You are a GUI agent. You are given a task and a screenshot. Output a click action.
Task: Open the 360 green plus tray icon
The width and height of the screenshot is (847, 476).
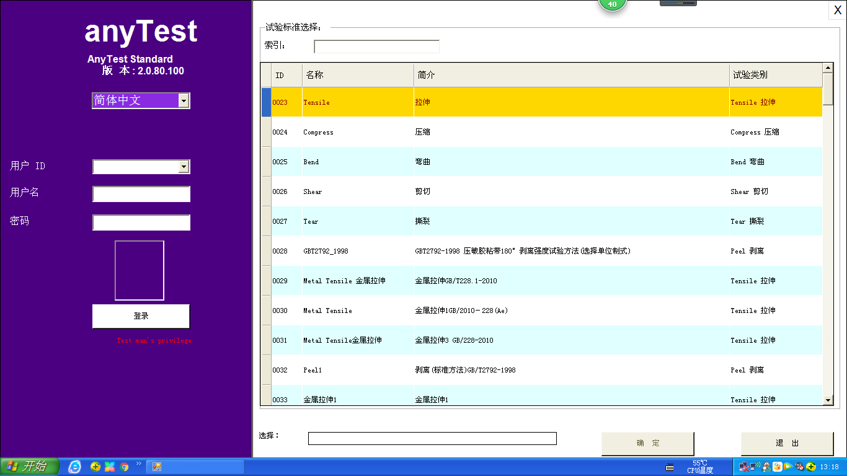(811, 467)
